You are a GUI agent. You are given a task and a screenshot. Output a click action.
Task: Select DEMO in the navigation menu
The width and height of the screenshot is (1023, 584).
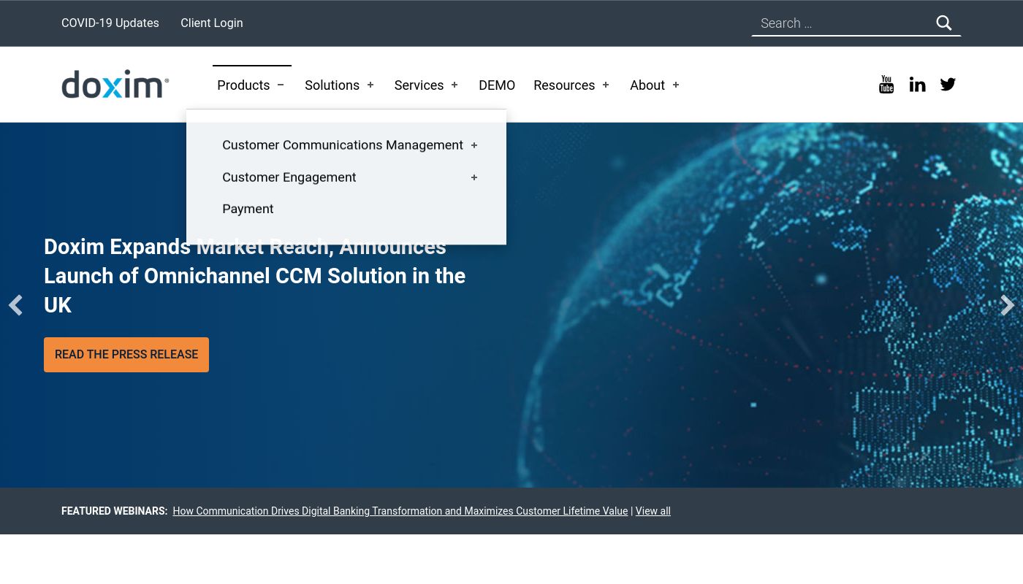tap(497, 85)
